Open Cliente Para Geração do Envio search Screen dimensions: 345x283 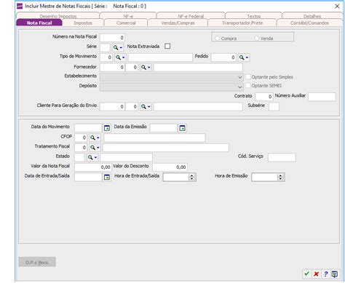(146, 106)
